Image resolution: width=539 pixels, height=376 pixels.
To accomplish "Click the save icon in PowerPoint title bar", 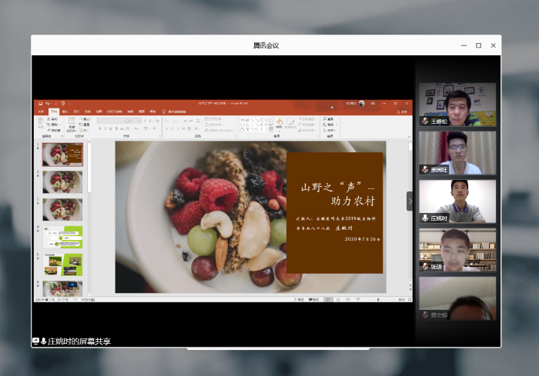I will click(40, 104).
